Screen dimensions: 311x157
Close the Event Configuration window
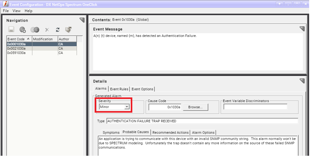click(306, 4)
